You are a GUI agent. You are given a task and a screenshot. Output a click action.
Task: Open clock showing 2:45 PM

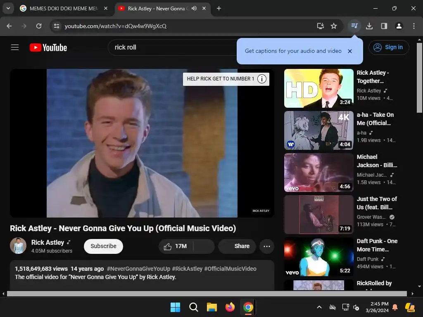pyautogui.click(x=377, y=307)
